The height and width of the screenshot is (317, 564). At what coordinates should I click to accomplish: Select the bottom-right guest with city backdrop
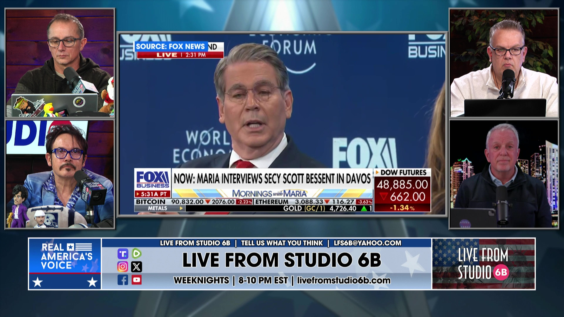coord(504,174)
